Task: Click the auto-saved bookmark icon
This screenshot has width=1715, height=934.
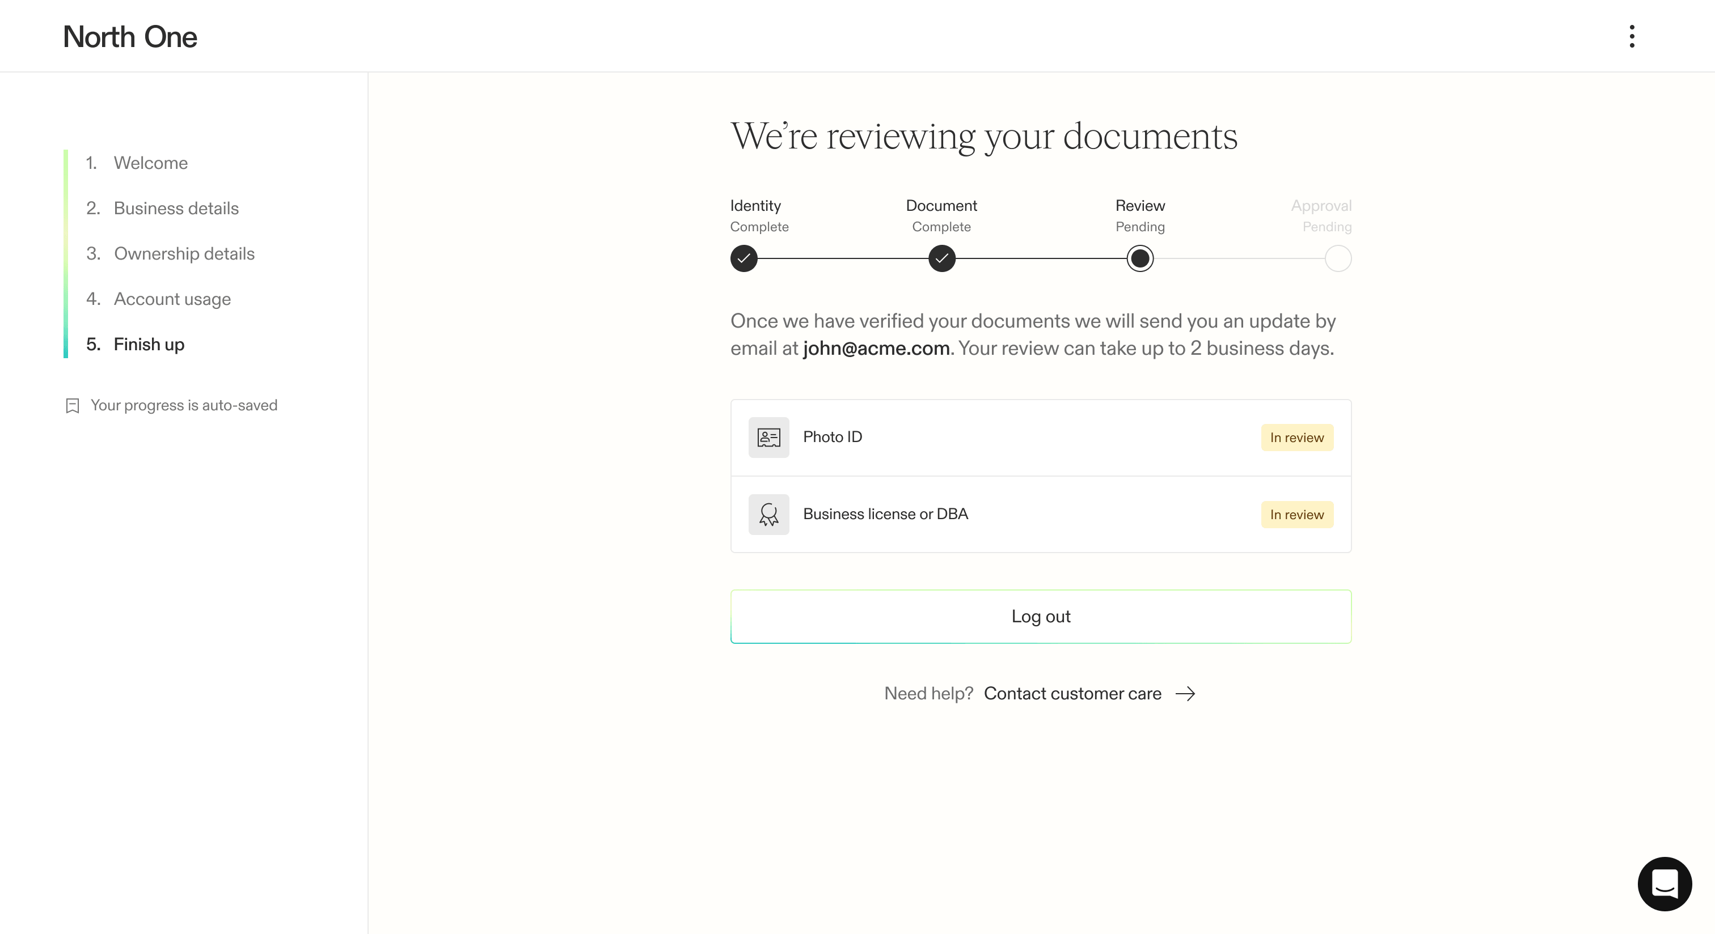Action: tap(73, 406)
